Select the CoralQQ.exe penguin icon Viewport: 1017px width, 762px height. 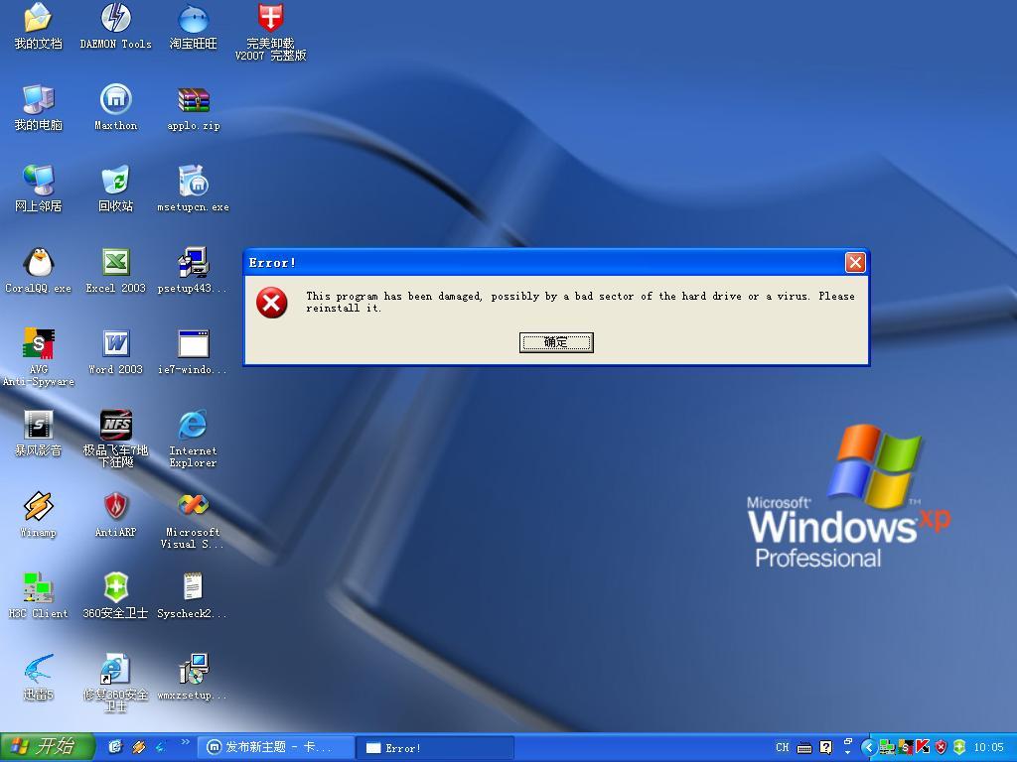[x=39, y=271]
